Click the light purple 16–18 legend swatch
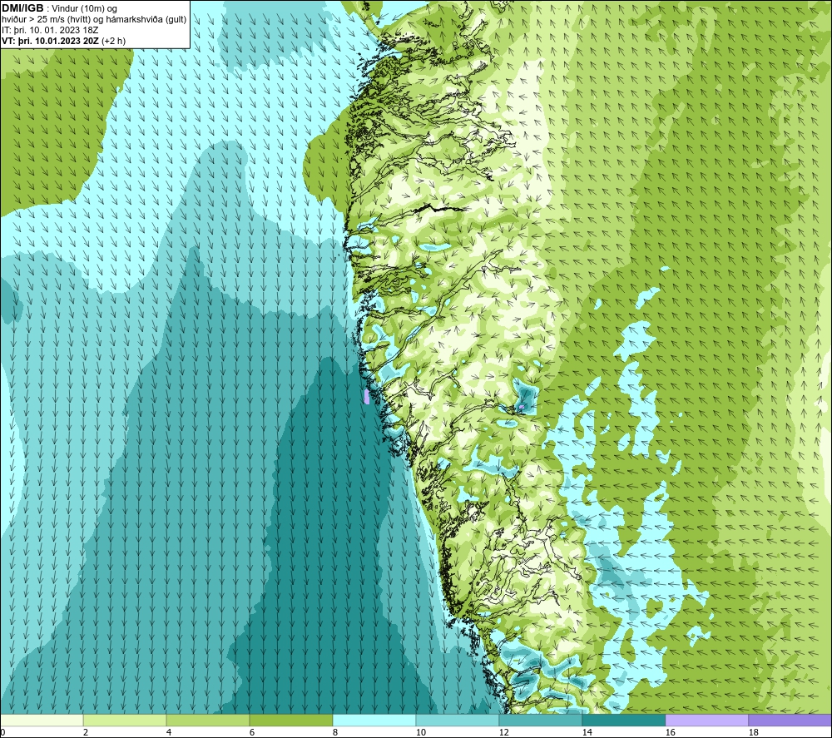The image size is (832, 738). click(x=706, y=720)
